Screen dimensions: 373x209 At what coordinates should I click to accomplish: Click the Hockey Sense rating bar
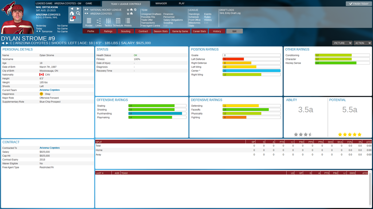point(342,63)
